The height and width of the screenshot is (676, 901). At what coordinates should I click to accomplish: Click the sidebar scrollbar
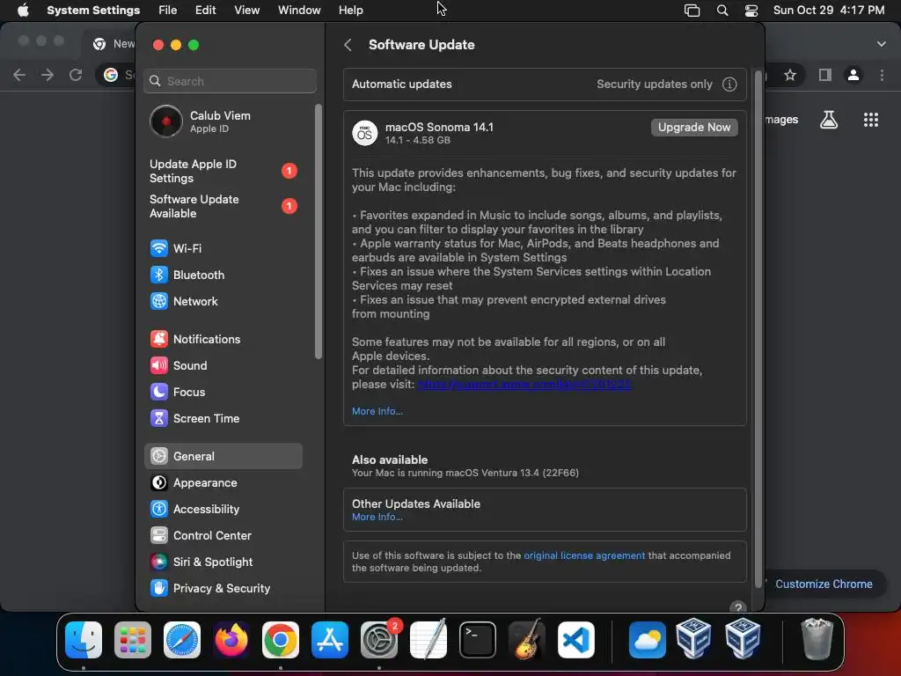click(319, 231)
